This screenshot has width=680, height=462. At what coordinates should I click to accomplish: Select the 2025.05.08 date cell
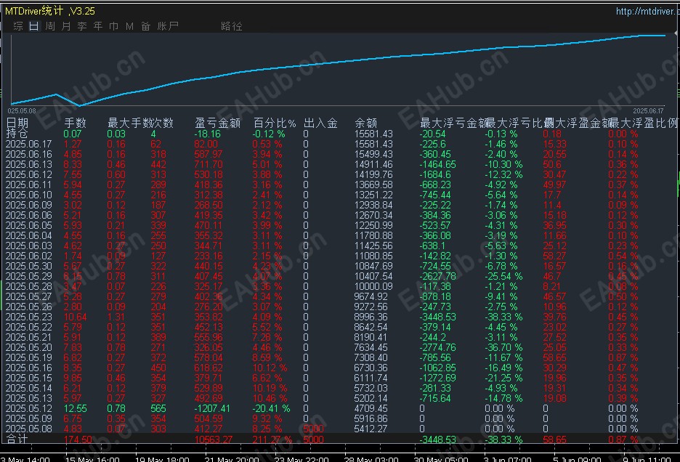tap(28, 429)
